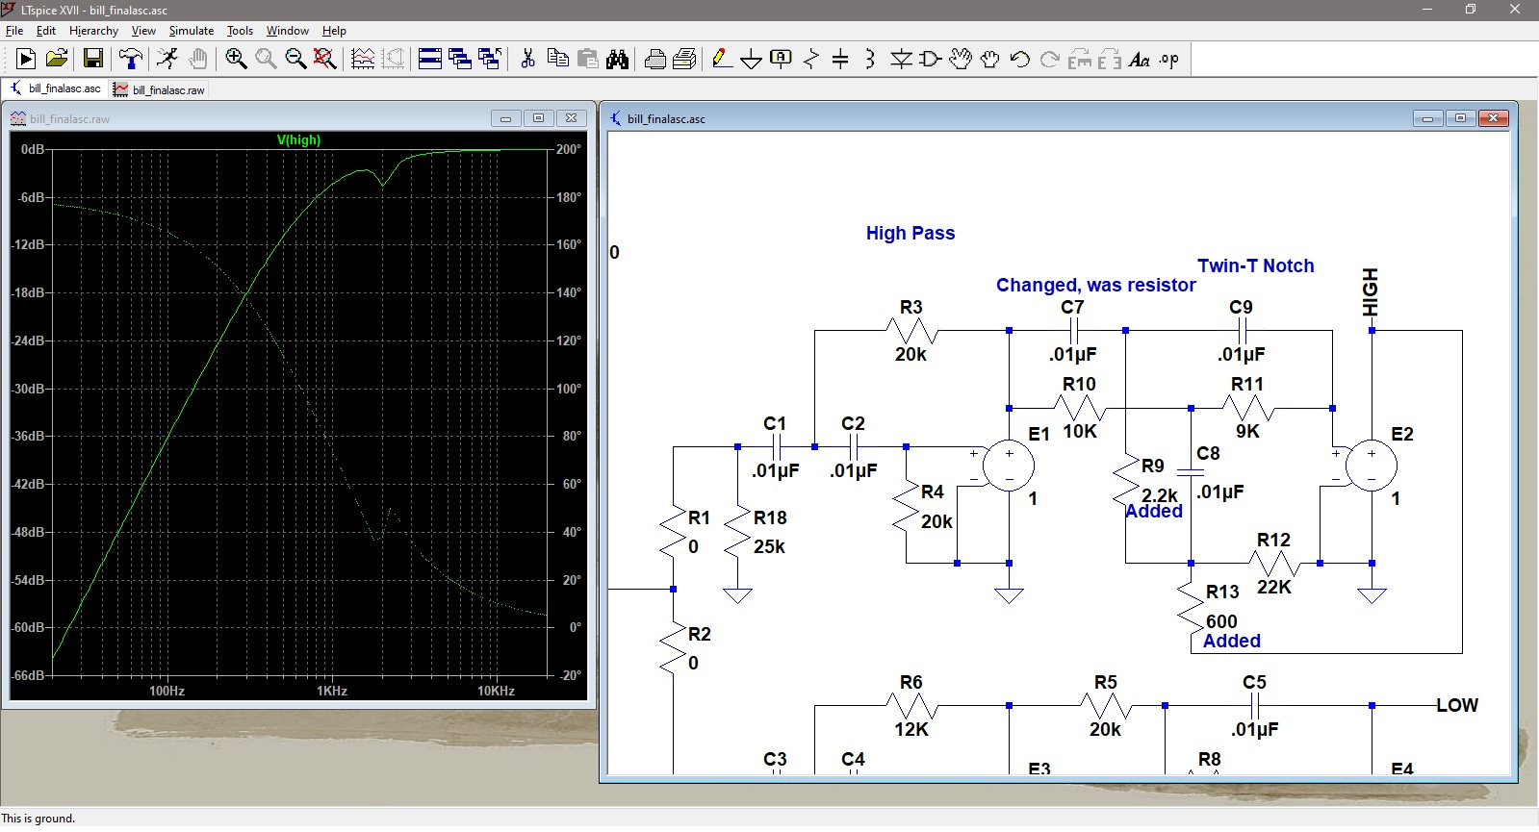This screenshot has width=1539, height=832.
Task: Select the Place Resistor tool
Action: tap(811, 60)
